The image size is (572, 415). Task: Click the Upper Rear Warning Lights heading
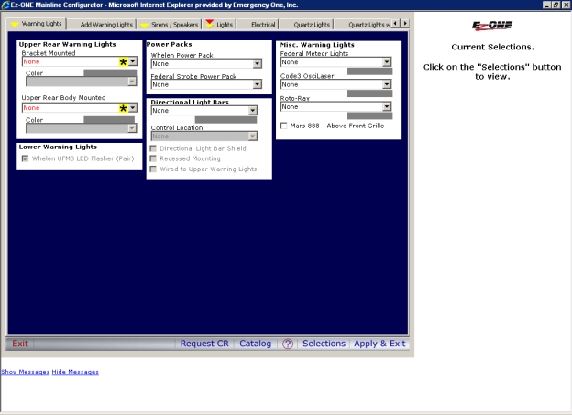pos(68,44)
